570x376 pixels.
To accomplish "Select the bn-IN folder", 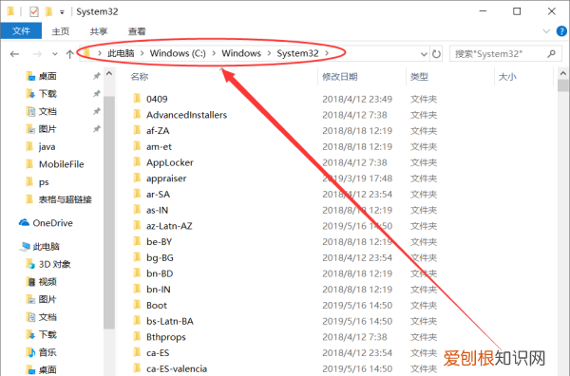I will click(x=158, y=290).
